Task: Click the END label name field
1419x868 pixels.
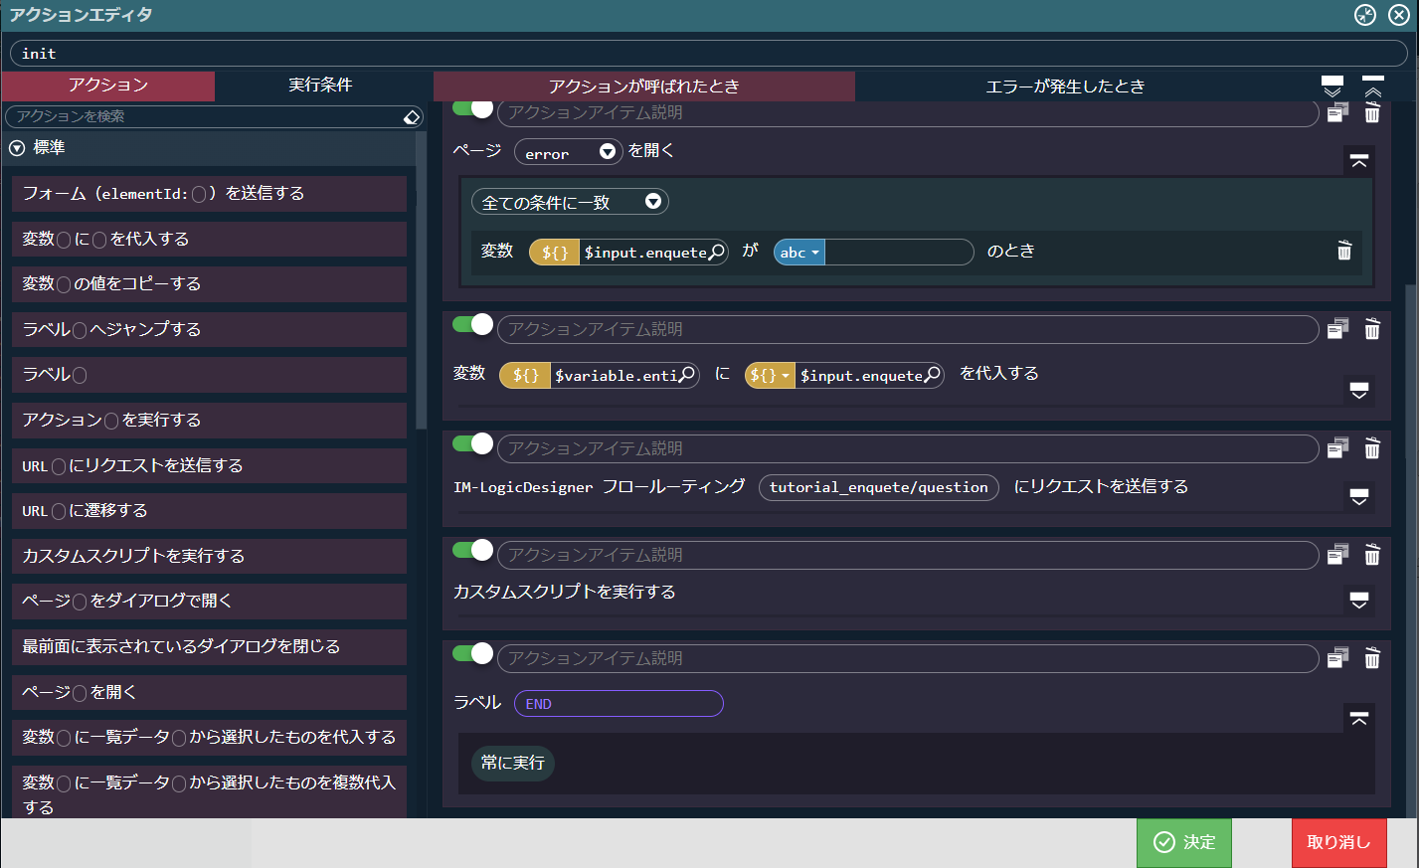Action: click(x=619, y=704)
